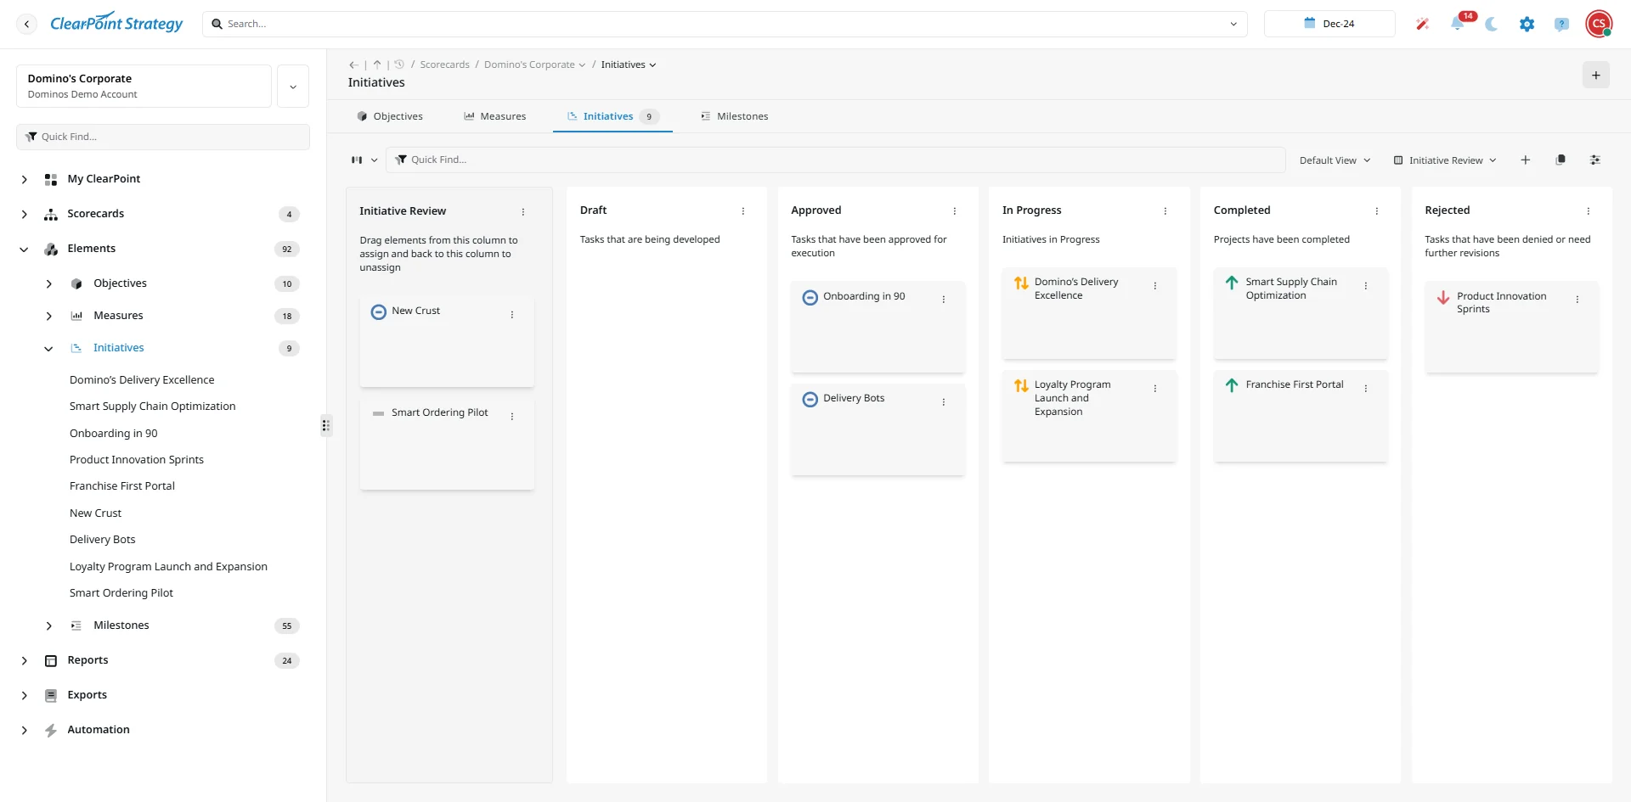Screen dimensions: 1631x802
Task: Open the Default View dropdown
Action: coord(1334,160)
